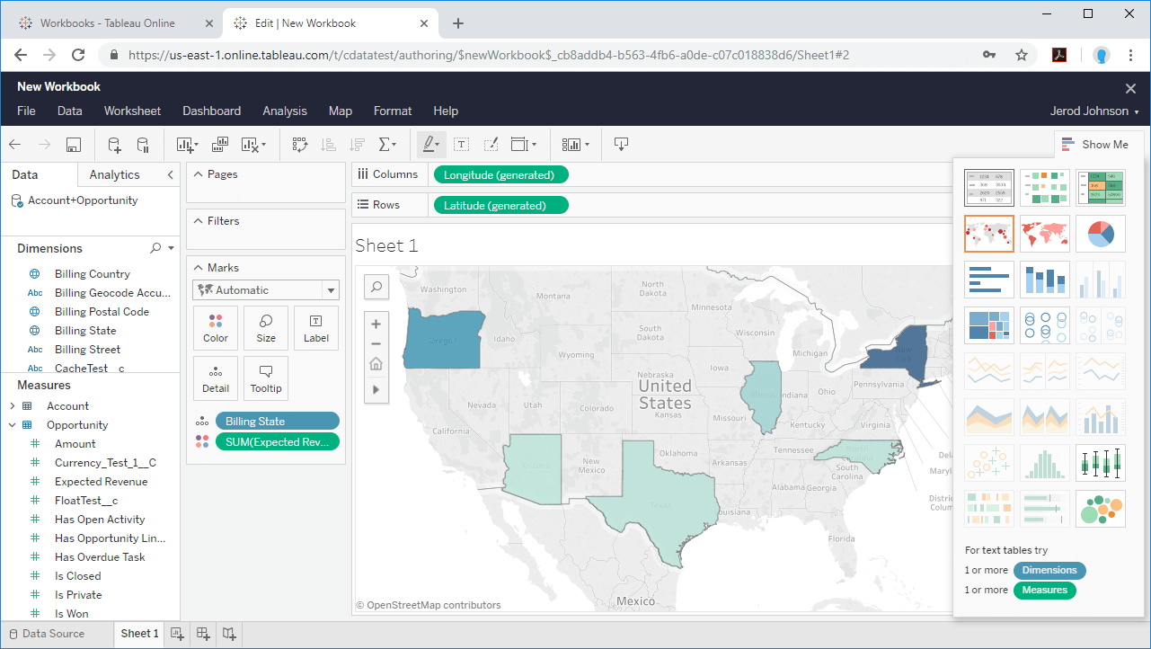Screen dimensions: 1151x649
Task: Select the pie chart in Show Me
Action: pos(1100,234)
